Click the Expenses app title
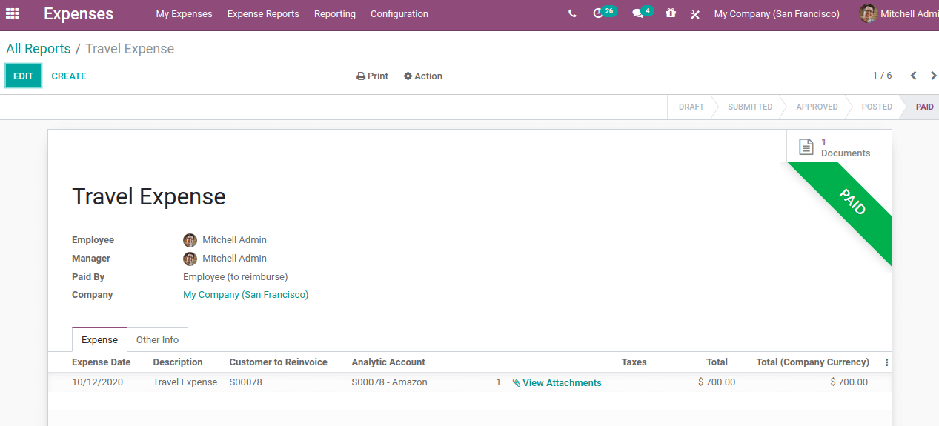 (79, 13)
